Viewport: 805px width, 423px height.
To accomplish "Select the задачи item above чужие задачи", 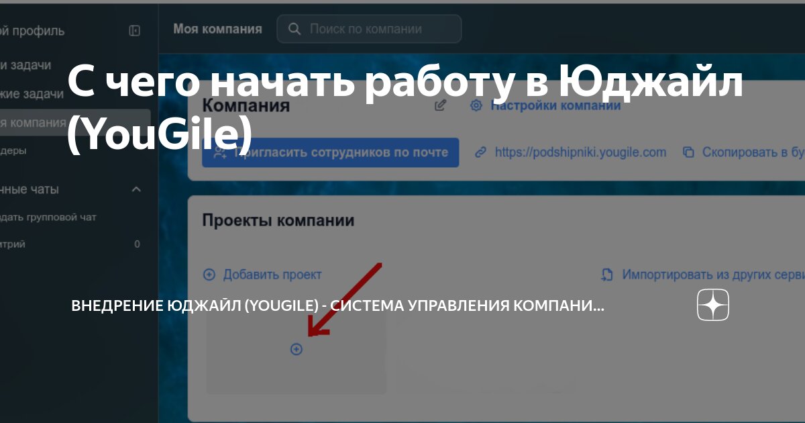I will tap(25, 65).
